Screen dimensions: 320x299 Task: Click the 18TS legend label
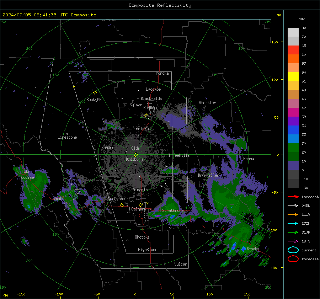point(306,241)
